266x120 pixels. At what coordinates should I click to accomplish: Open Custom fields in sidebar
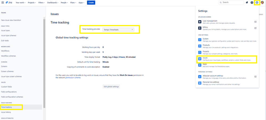(x=6, y=87)
